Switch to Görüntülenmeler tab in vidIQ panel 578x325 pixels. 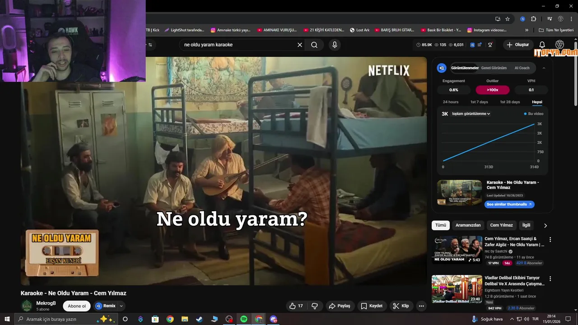click(465, 68)
